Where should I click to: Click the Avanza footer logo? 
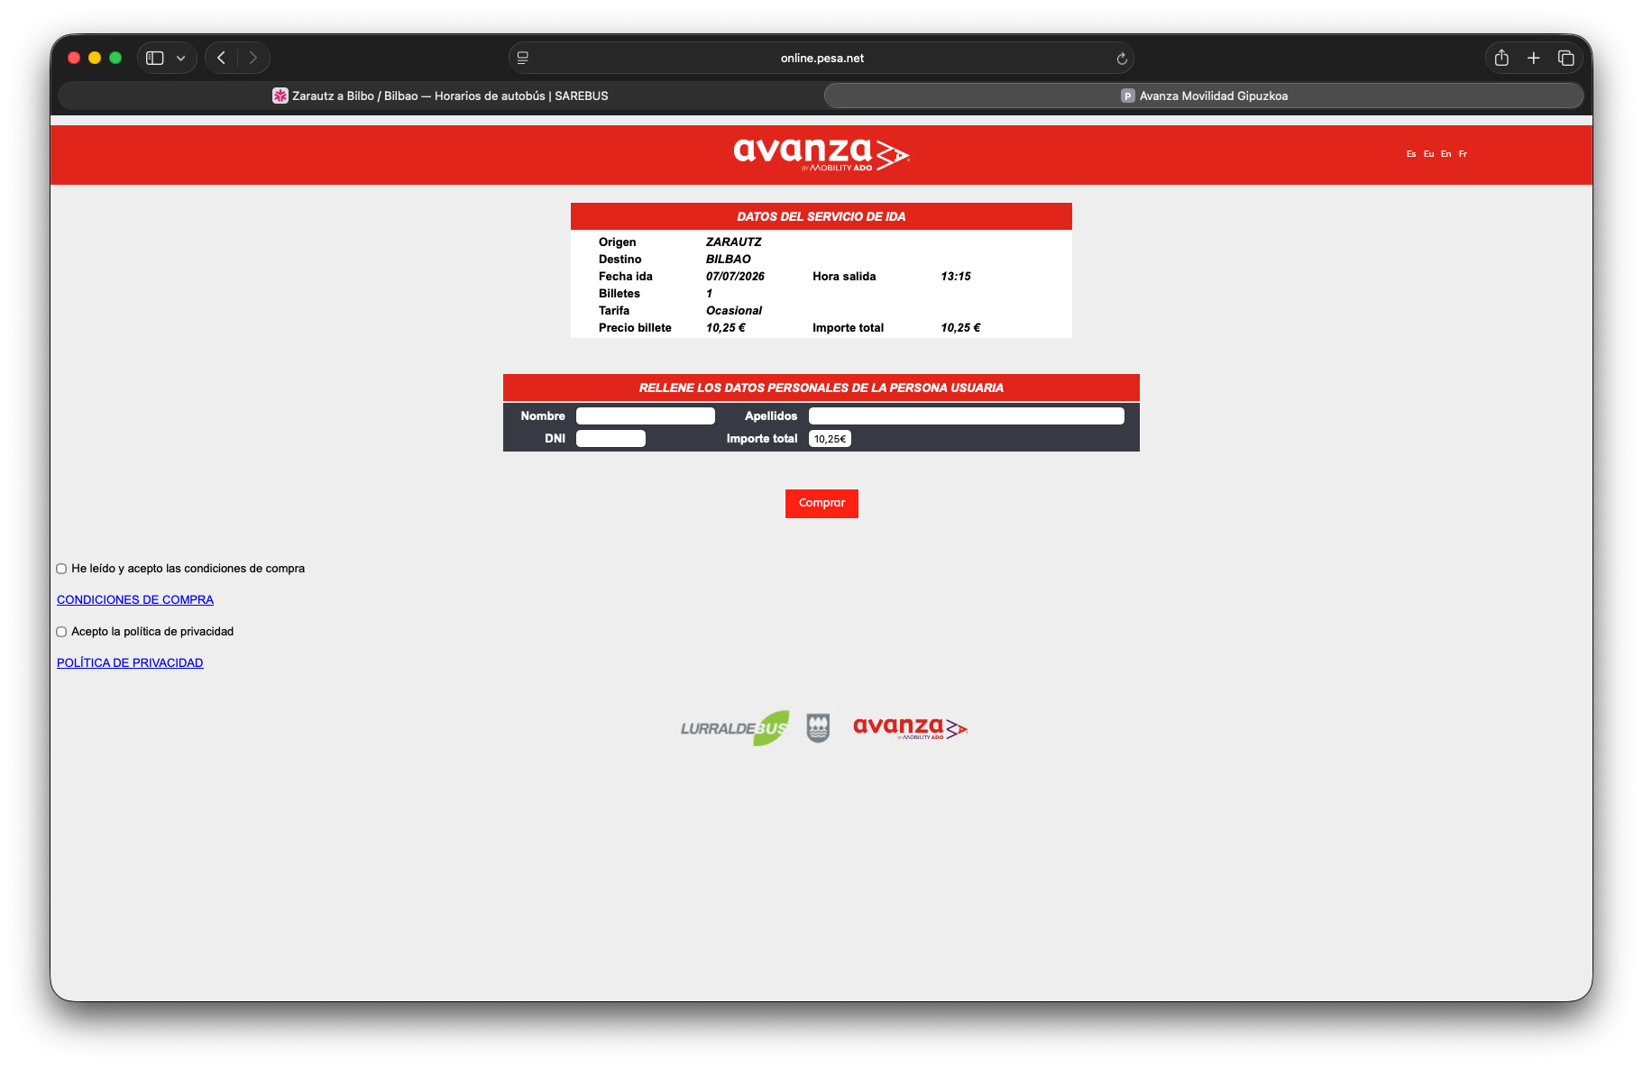pos(910,727)
